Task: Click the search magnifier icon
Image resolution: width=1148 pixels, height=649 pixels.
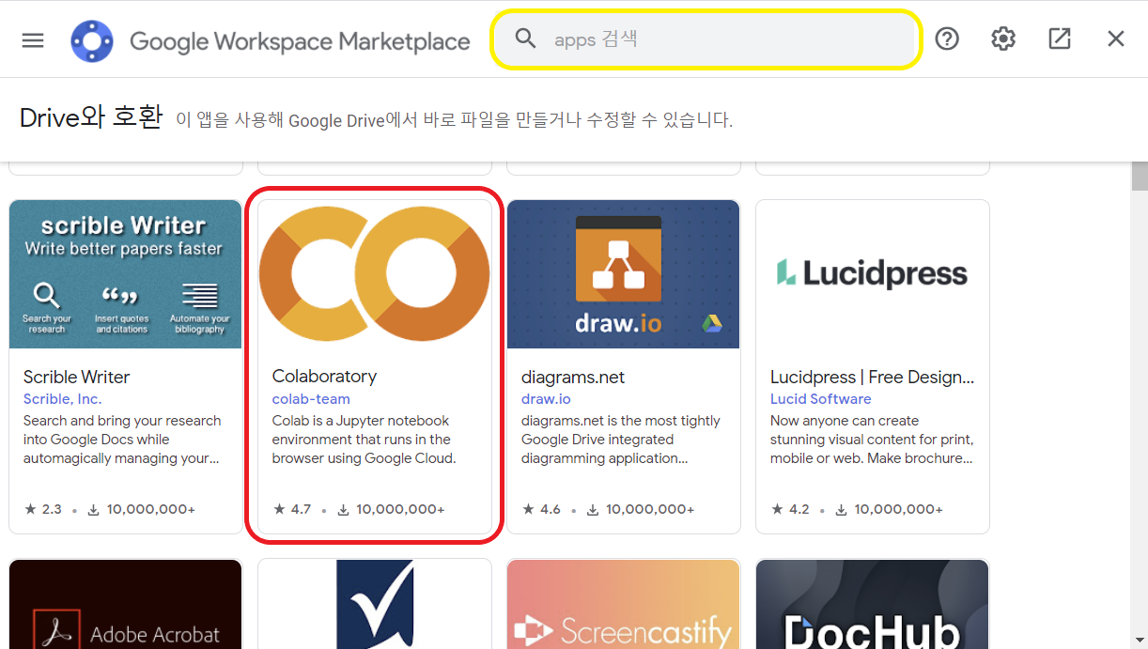Action: pos(526,39)
